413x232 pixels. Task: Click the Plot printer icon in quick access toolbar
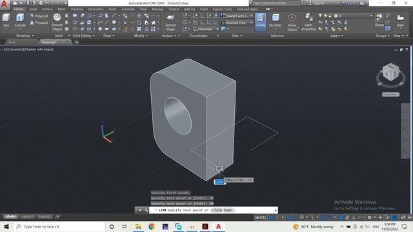[41, 3]
